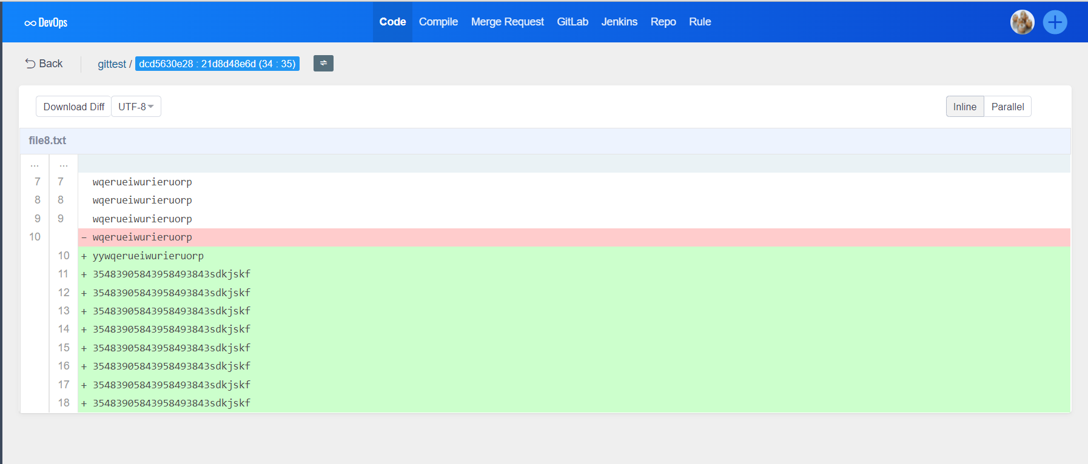This screenshot has width=1088, height=464.
Task: Click the commit range dcd5630e28 label
Action: click(217, 64)
